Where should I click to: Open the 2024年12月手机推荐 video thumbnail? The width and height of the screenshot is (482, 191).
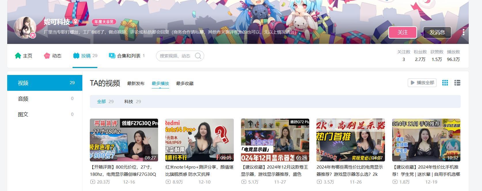tap(426, 140)
